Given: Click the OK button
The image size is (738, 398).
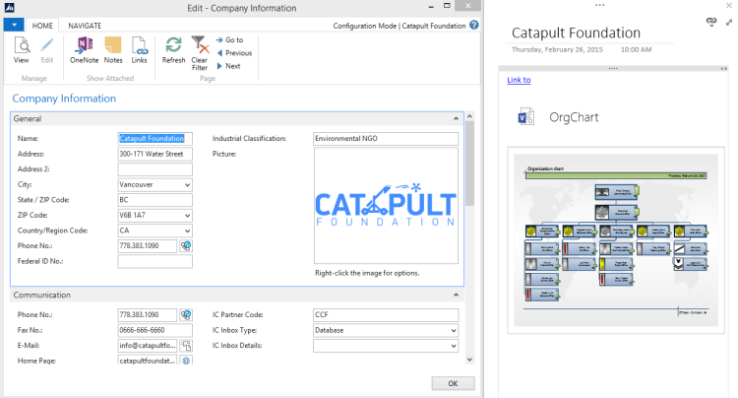Looking at the screenshot, I should (x=453, y=383).
